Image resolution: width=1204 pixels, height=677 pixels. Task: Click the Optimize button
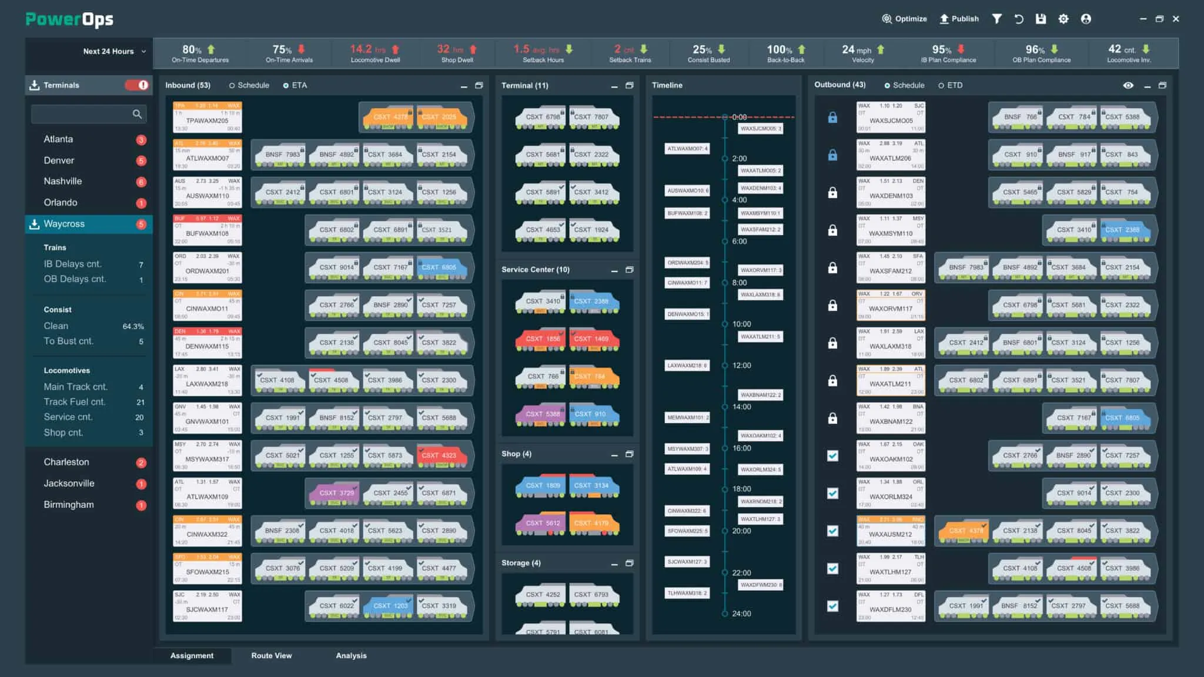(x=904, y=19)
